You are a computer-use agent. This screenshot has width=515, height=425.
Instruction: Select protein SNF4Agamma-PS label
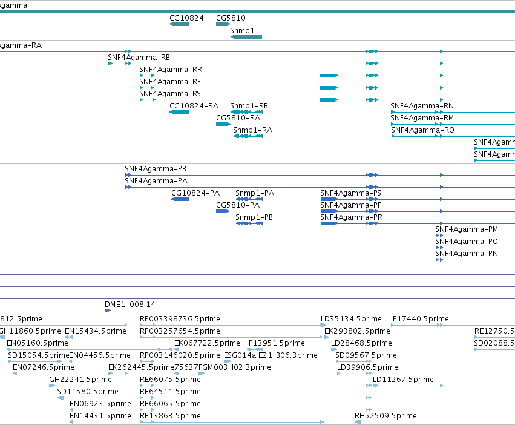tap(351, 193)
